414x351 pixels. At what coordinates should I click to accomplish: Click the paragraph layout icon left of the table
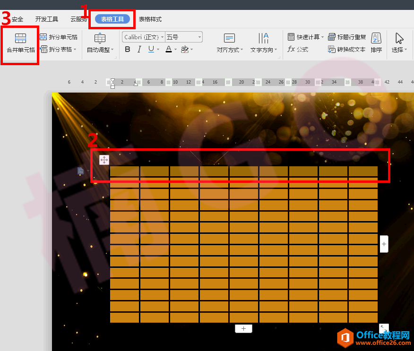(80, 171)
